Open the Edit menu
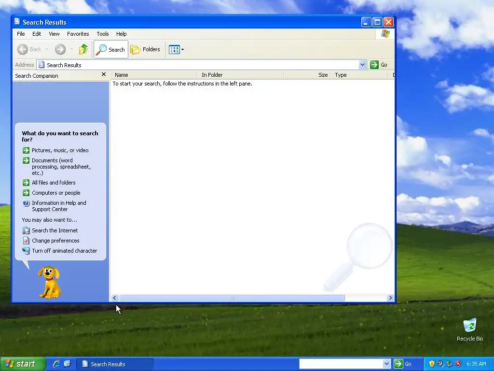This screenshot has width=494, height=371. tap(37, 34)
